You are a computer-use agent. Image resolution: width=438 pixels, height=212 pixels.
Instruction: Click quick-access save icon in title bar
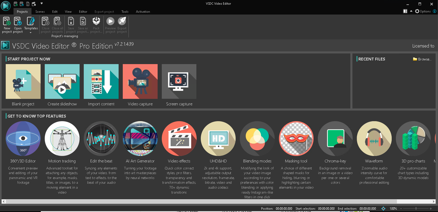click(28, 4)
